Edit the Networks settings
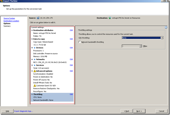The image size is (170, 115). (x=71, y=59)
